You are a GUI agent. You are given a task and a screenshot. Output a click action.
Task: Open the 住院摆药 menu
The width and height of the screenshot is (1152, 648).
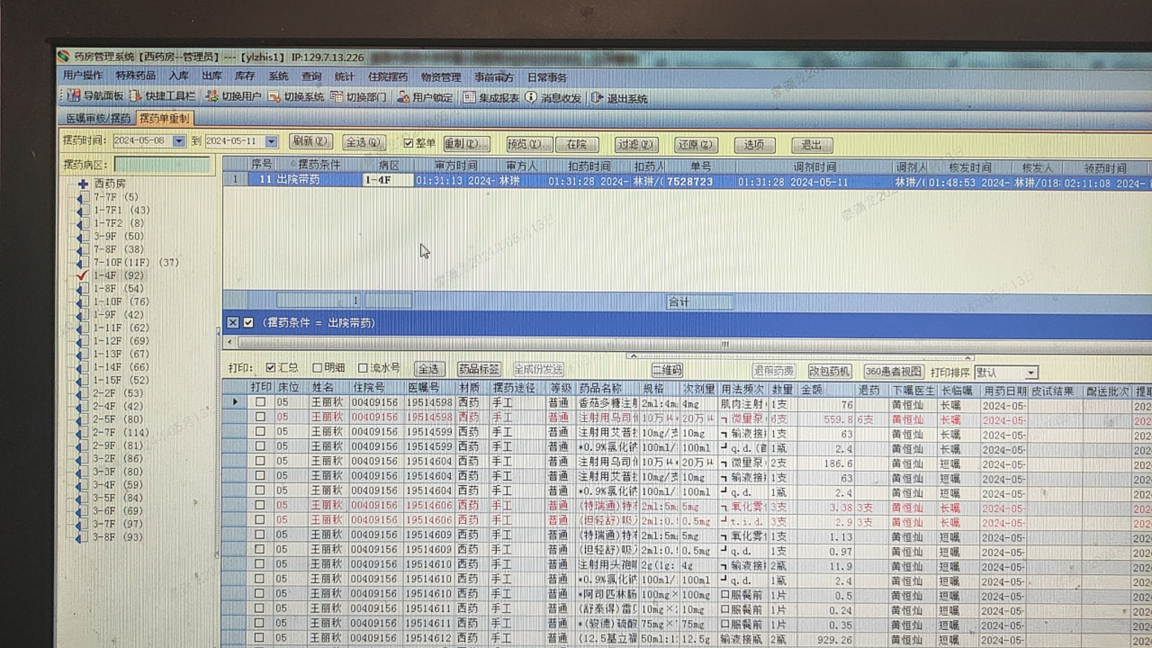[388, 77]
